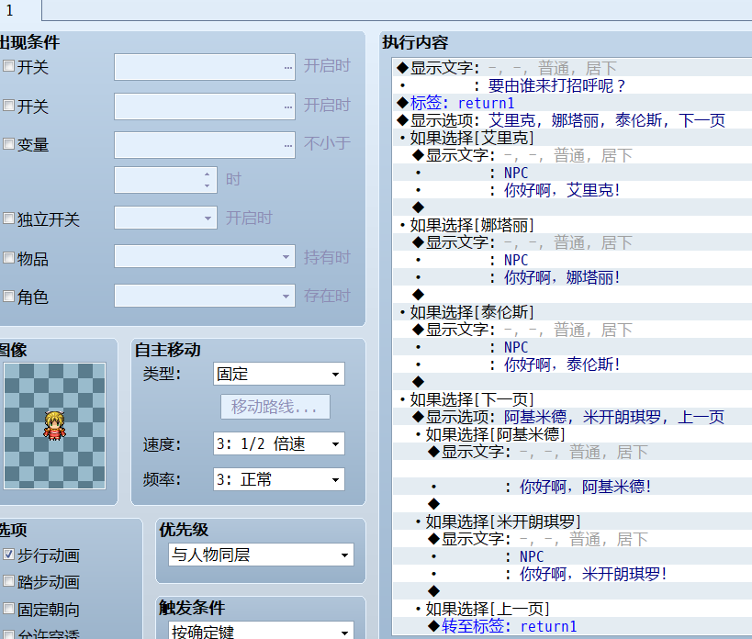Select the 显示选项 line listing 艾里克, 娜塔丽, 泰伦斯

tap(572, 120)
